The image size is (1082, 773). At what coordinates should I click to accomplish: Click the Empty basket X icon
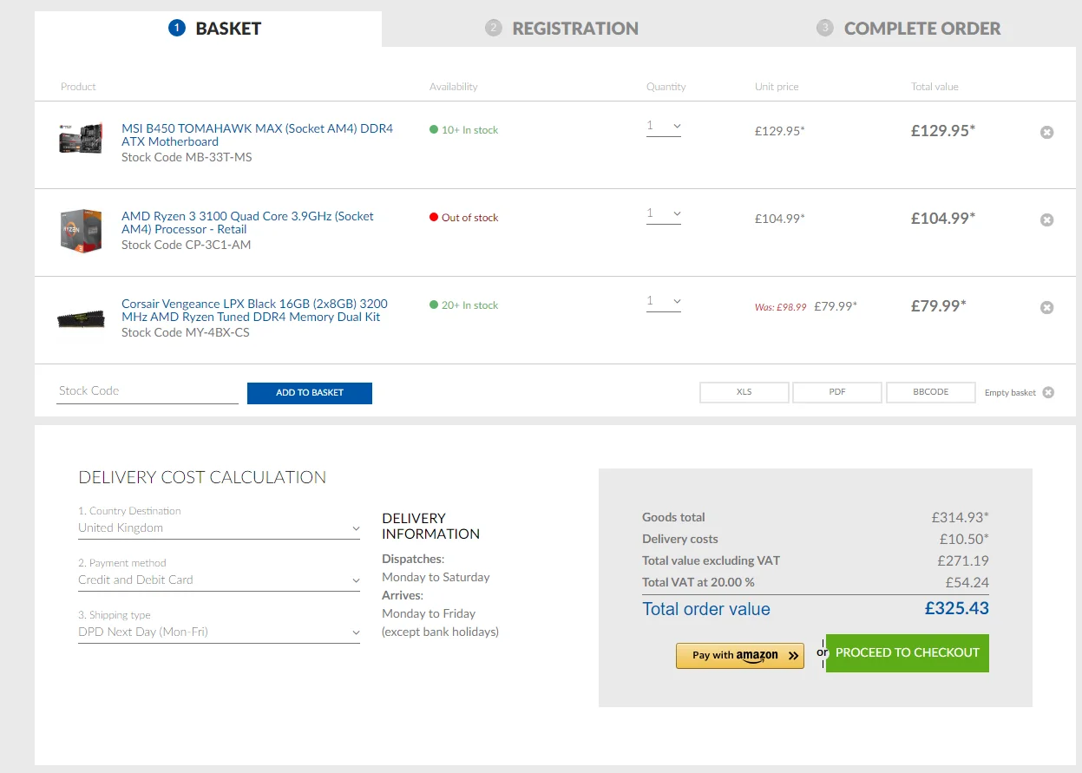1048,392
